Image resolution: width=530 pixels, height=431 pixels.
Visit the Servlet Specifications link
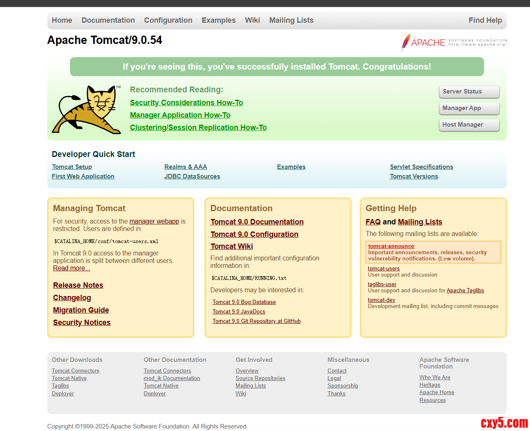[x=421, y=167]
